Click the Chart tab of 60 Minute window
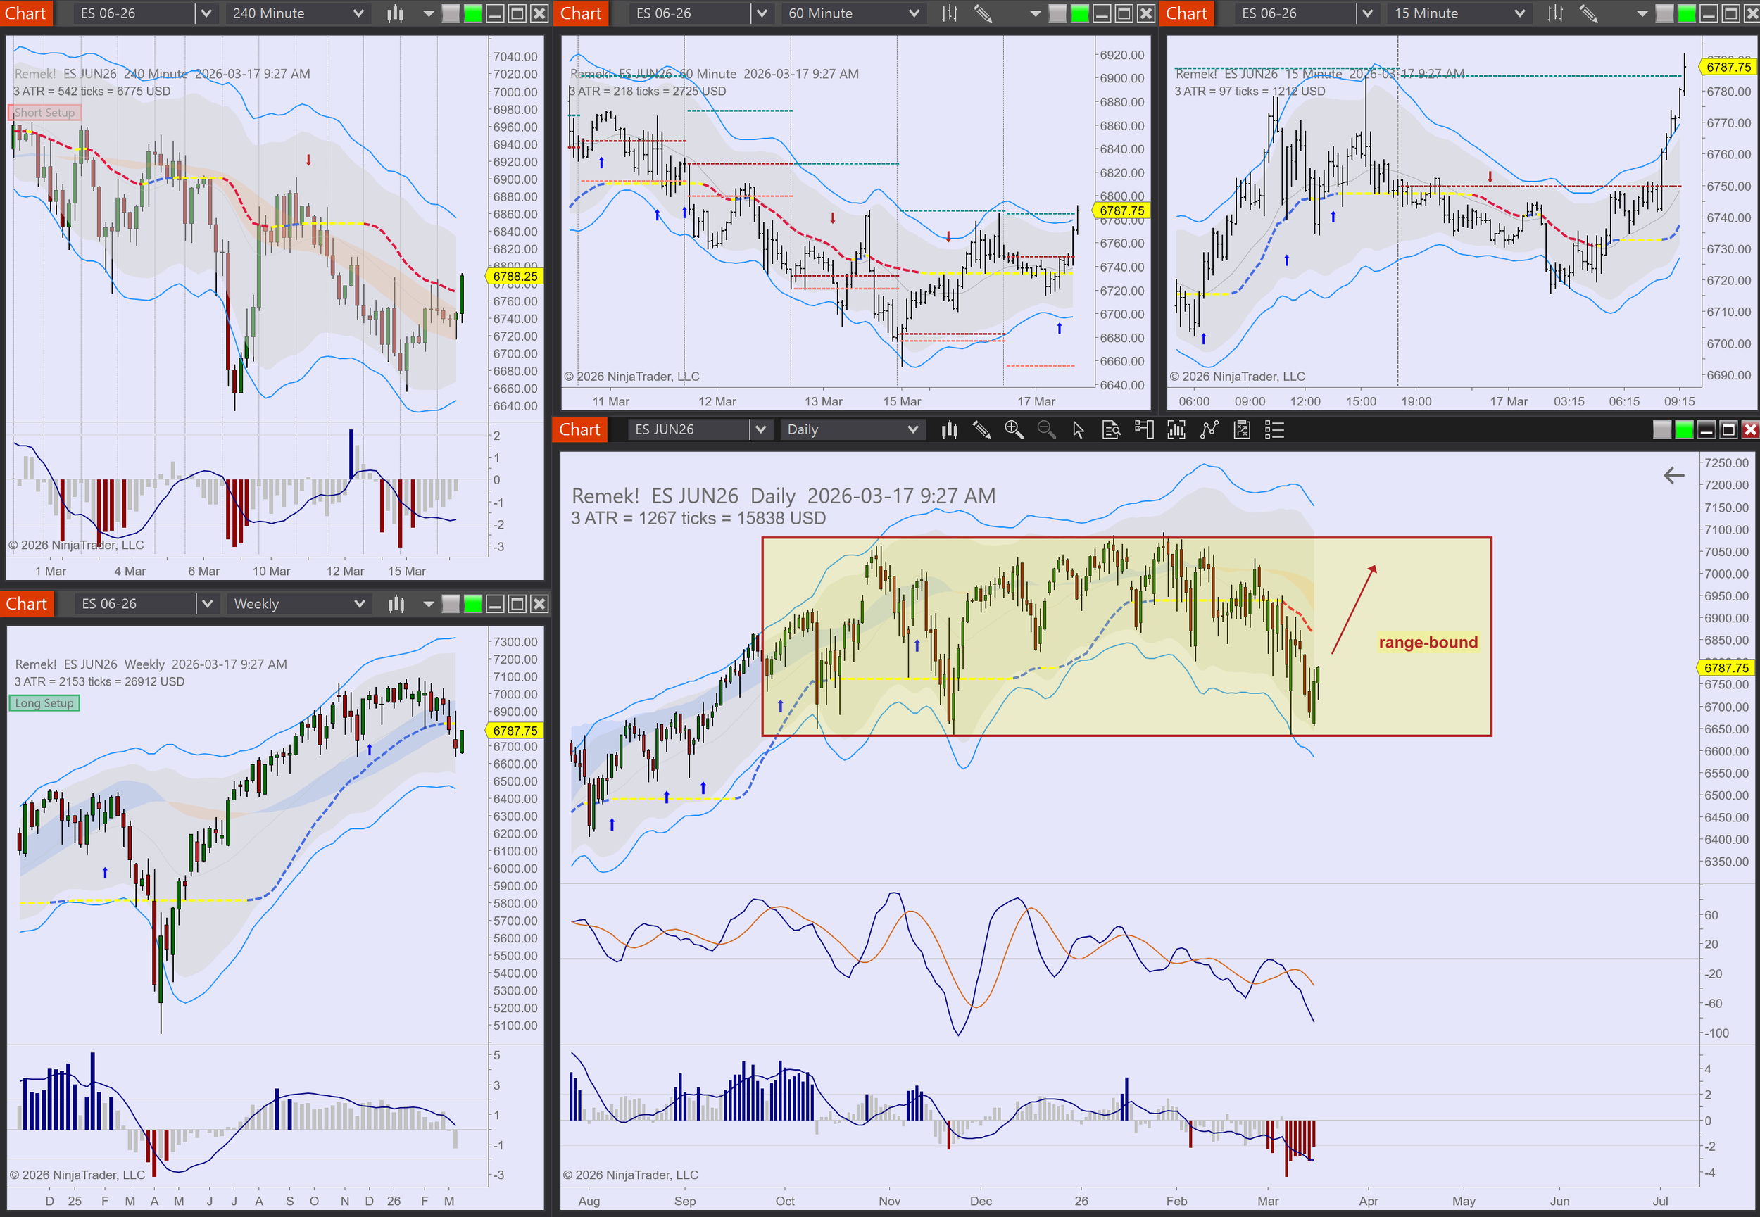 pos(581,13)
